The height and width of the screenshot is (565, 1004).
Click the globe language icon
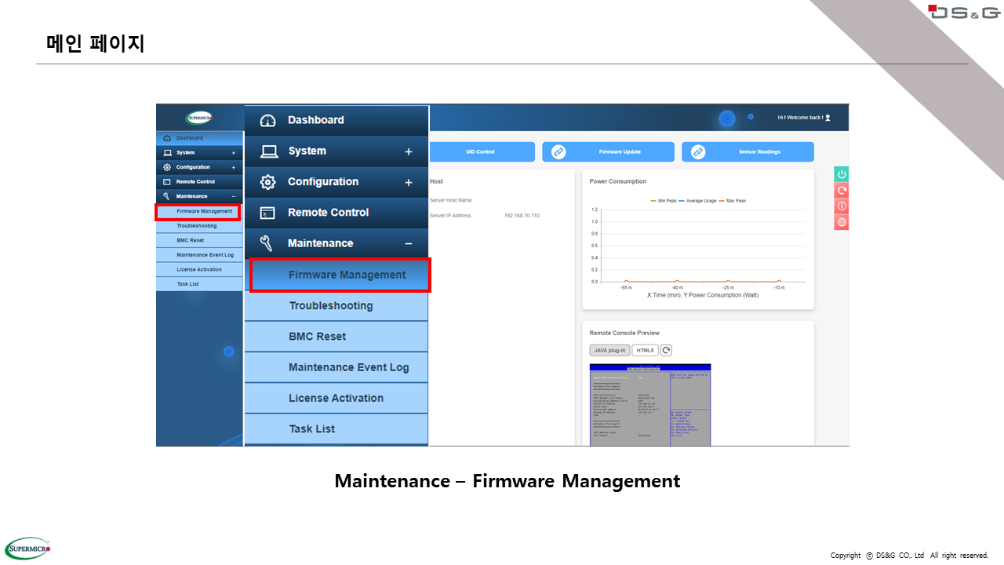coord(842,223)
